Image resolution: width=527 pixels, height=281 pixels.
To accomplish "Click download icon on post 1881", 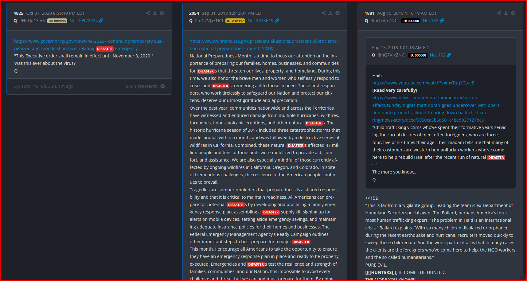I will [506, 13].
